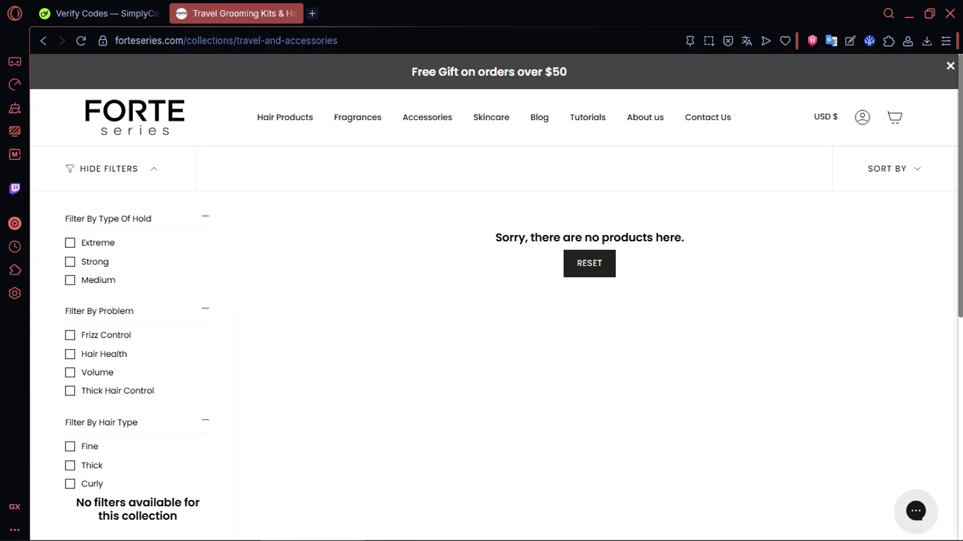Open the extensions puzzle icon in toolbar
963x541 pixels.
[889, 40]
